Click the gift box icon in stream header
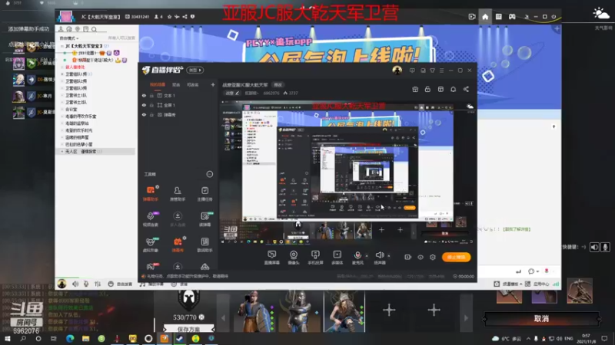 (415, 89)
